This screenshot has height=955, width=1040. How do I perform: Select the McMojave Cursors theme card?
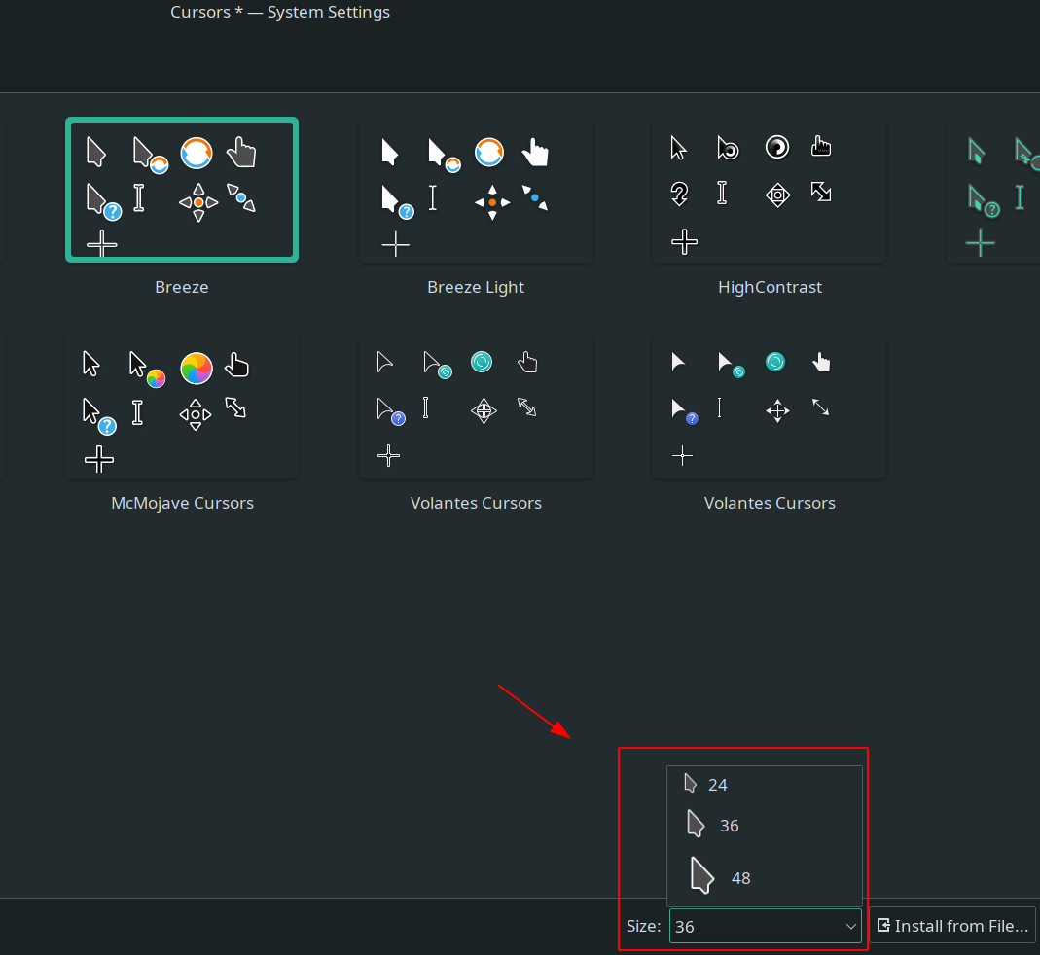[182, 406]
